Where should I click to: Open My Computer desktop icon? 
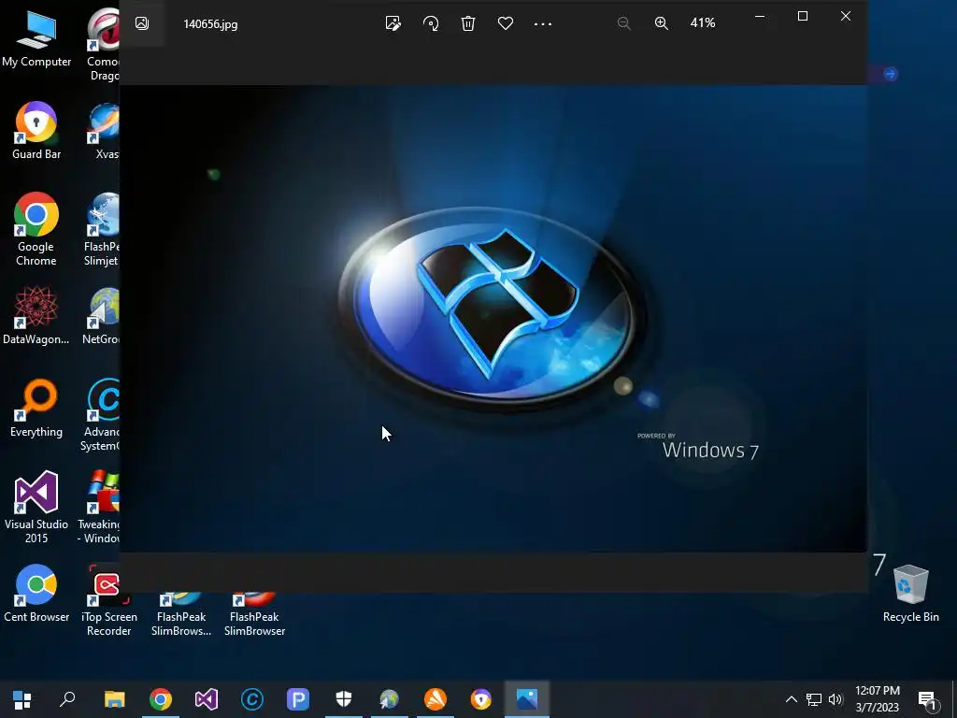tap(36, 39)
